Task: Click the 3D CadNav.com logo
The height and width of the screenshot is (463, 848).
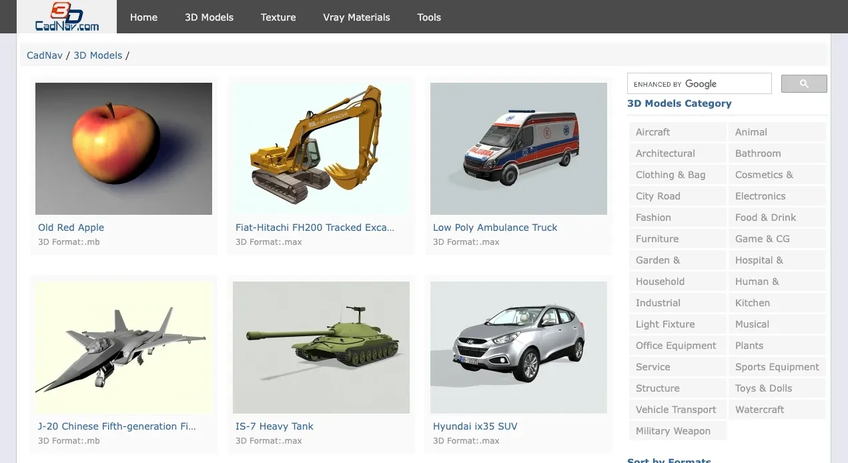Action: click(x=67, y=17)
